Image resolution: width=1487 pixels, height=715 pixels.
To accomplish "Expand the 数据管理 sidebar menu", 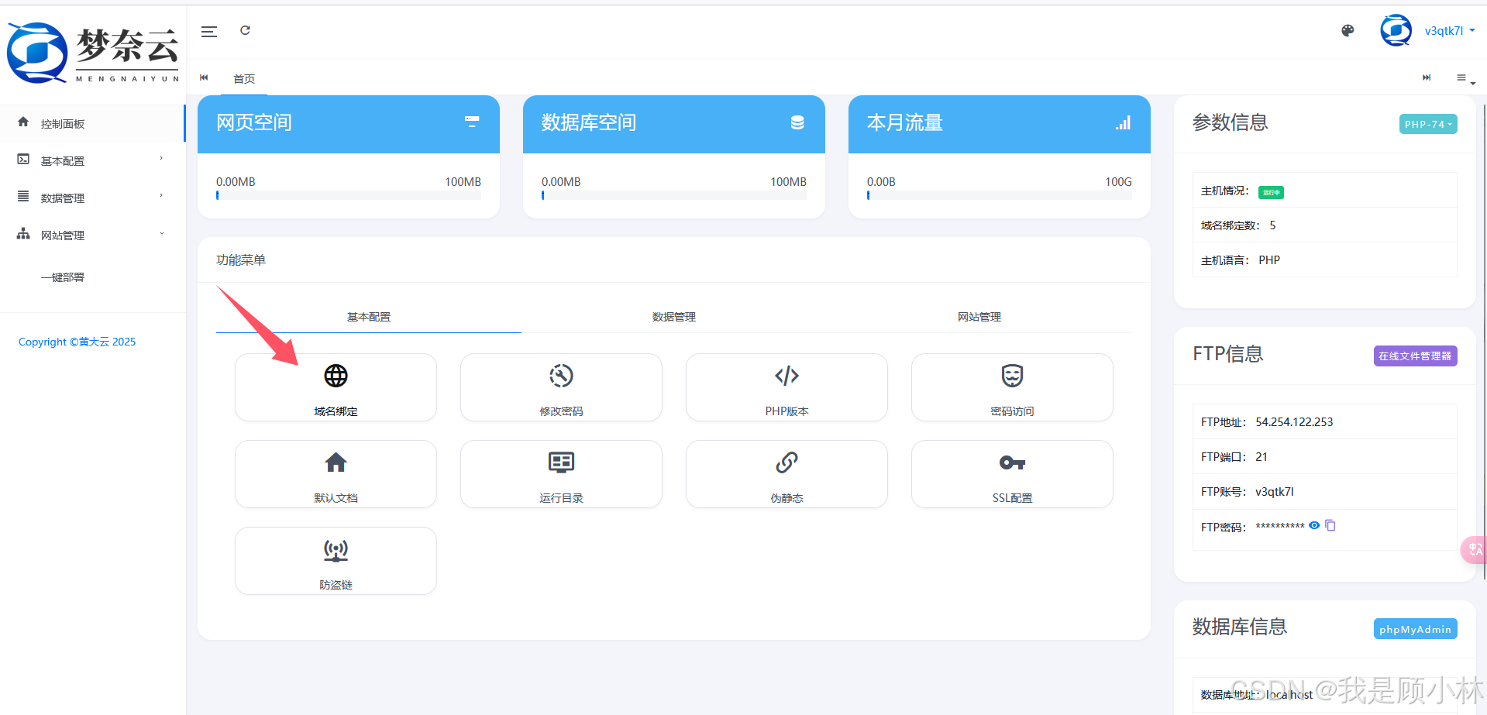I will (92, 198).
